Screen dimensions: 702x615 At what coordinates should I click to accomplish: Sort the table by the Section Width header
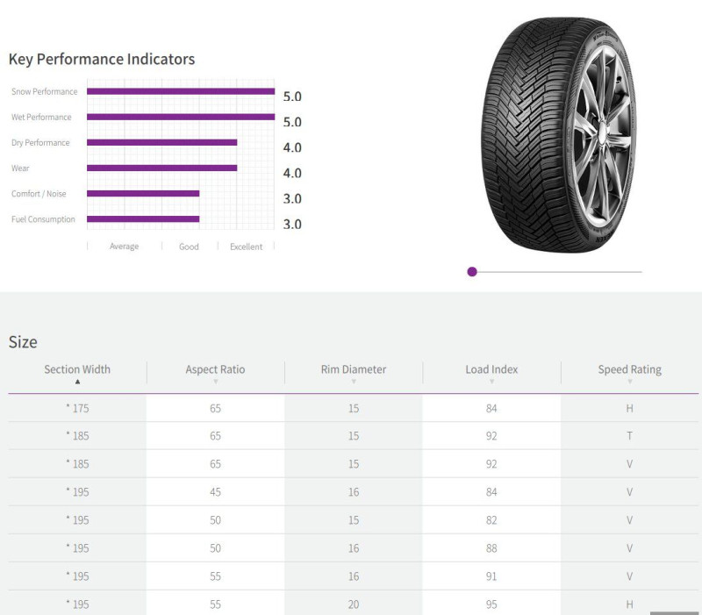pos(77,369)
